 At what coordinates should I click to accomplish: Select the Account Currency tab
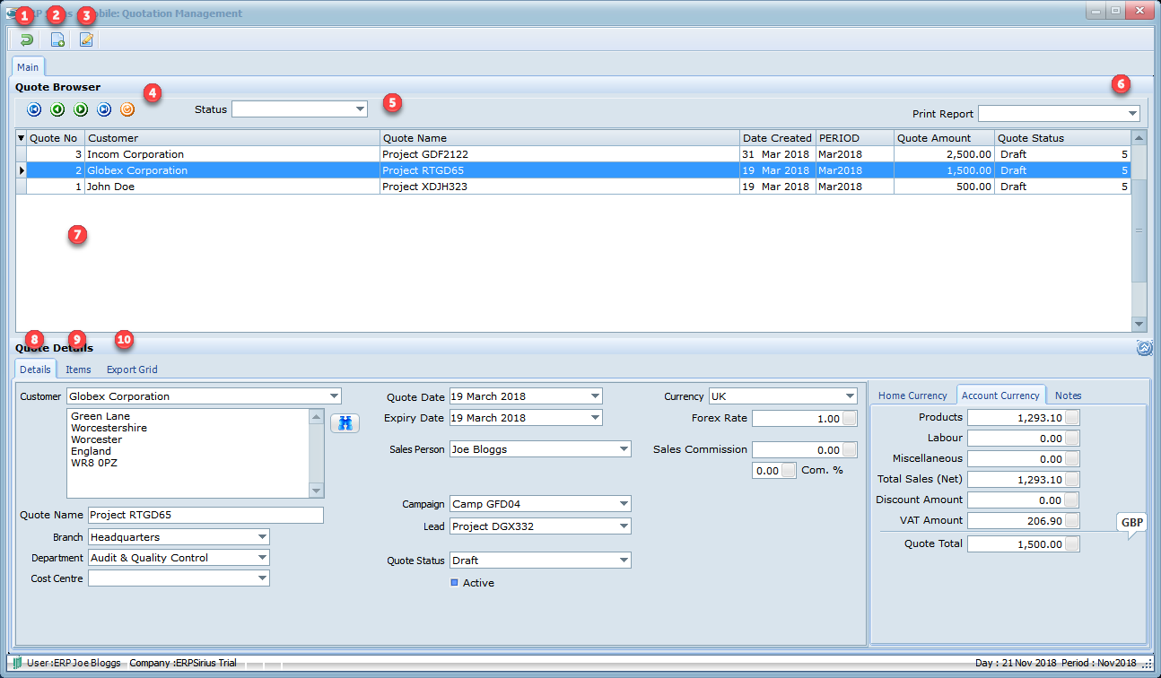(x=1000, y=395)
